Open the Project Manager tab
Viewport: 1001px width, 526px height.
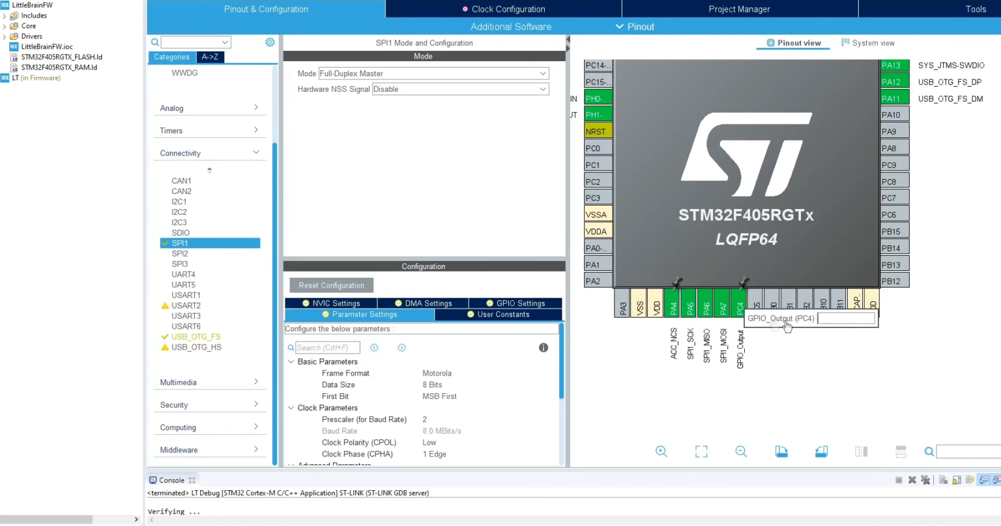click(739, 9)
